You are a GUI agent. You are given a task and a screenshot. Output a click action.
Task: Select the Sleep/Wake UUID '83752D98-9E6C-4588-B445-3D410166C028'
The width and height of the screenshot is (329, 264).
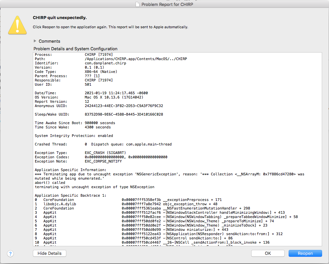[x=124, y=114]
